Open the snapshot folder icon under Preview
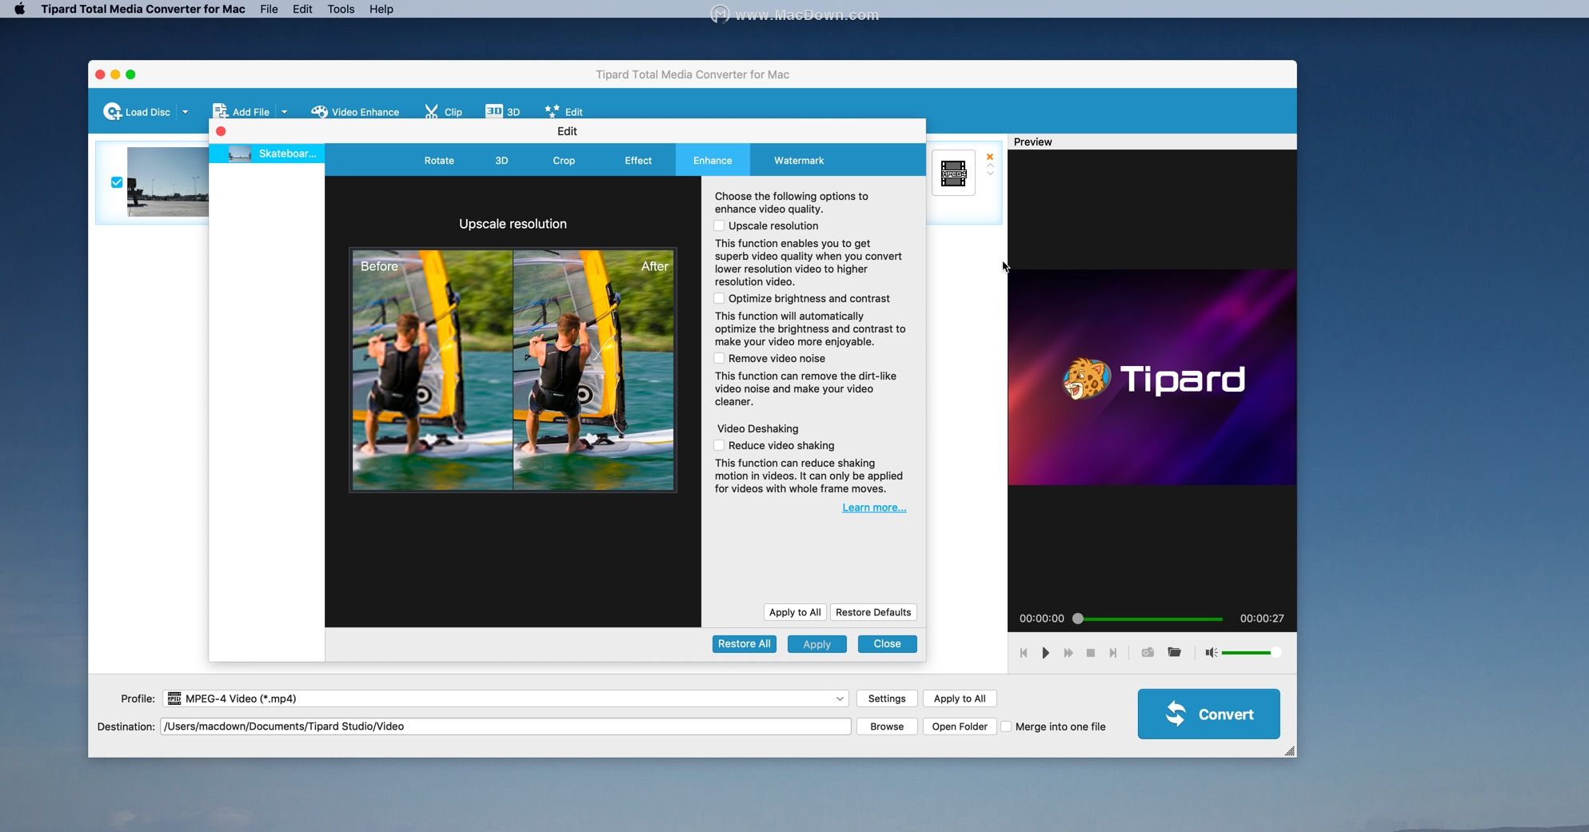The height and width of the screenshot is (832, 1589). pos(1174,652)
